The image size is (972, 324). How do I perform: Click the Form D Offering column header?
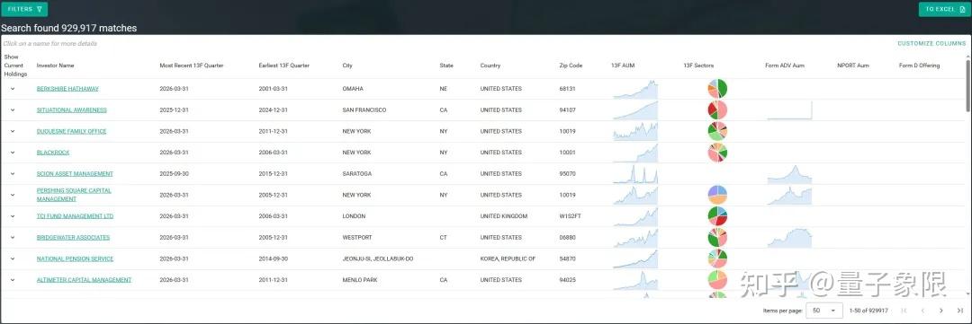(x=919, y=66)
